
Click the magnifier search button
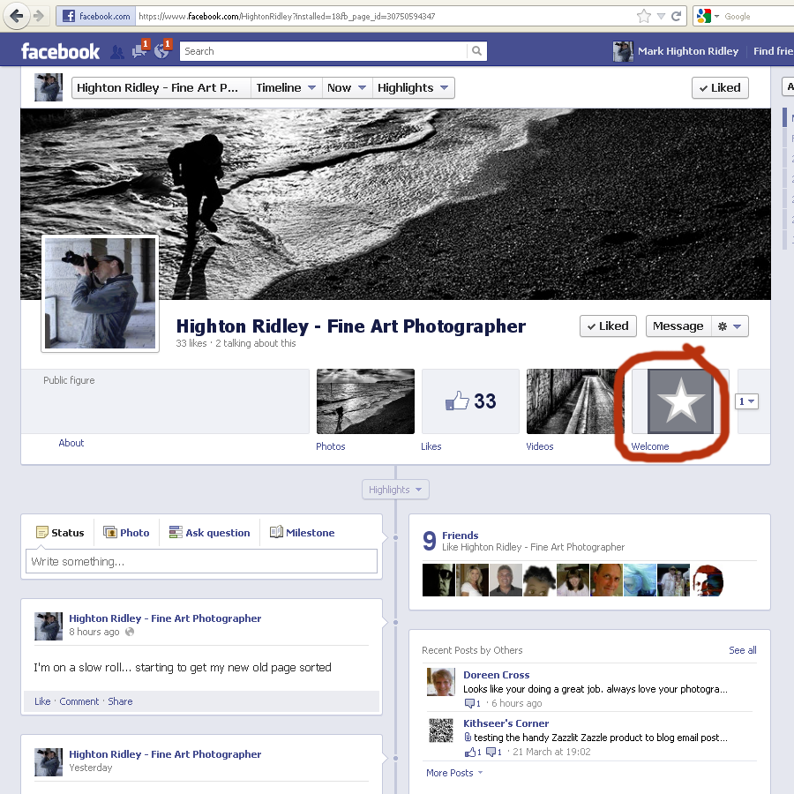[476, 51]
